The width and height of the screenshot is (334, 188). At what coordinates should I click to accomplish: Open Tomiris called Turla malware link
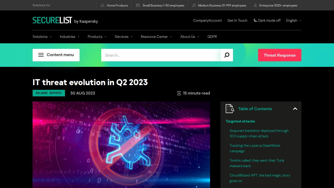coord(257,163)
